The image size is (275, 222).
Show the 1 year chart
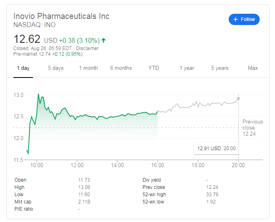(x=187, y=68)
